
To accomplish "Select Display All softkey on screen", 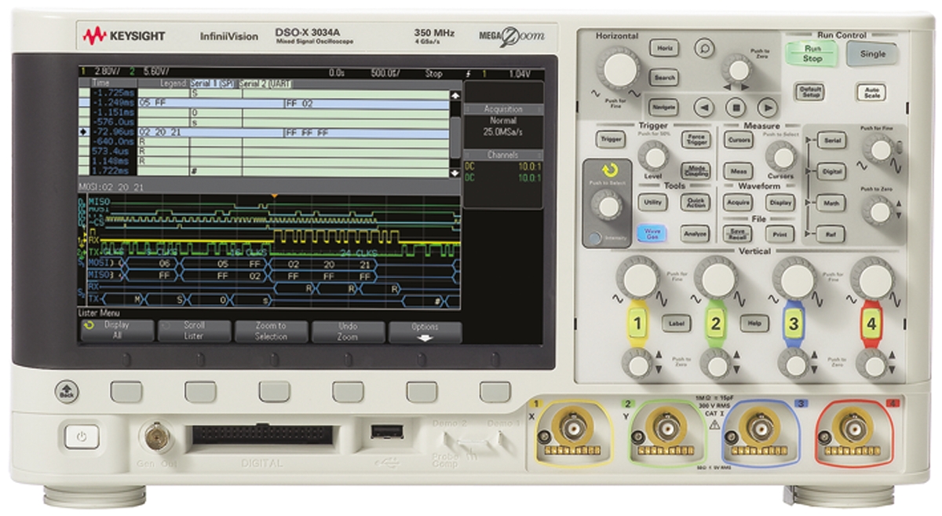I will [x=118, y=331].
